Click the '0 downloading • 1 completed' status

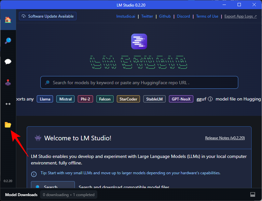click(x=68, y=194)
